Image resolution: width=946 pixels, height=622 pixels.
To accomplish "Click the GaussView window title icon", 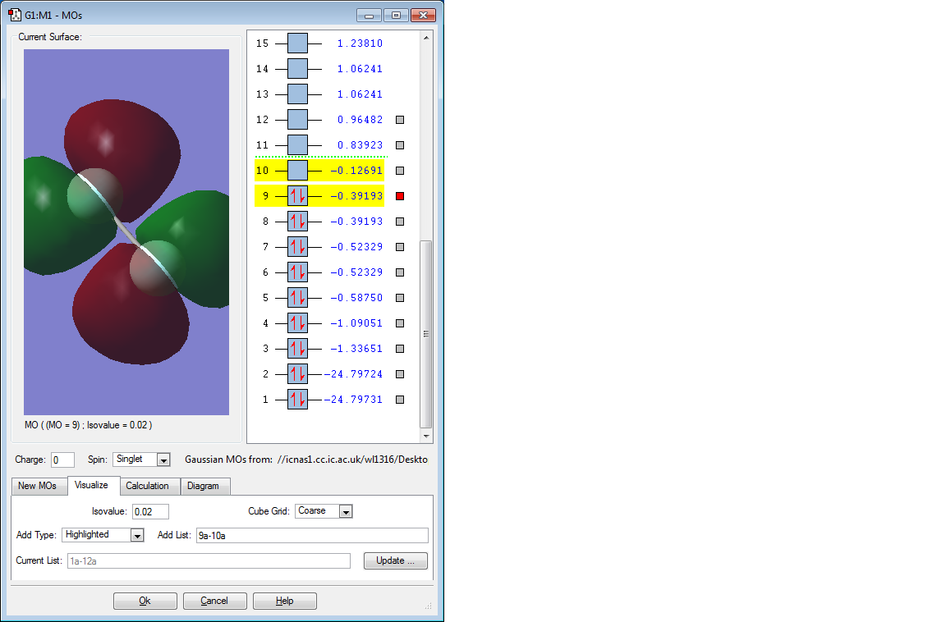I will click(x=15, y=15).
